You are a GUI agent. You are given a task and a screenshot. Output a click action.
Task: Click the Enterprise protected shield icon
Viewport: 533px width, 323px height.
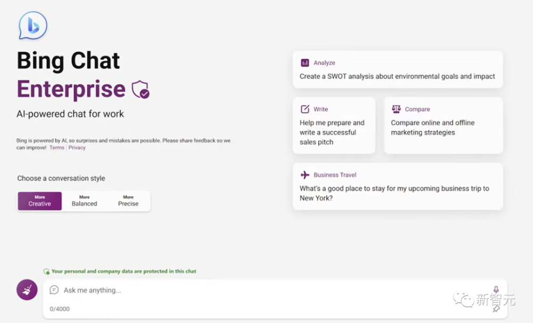141,90
